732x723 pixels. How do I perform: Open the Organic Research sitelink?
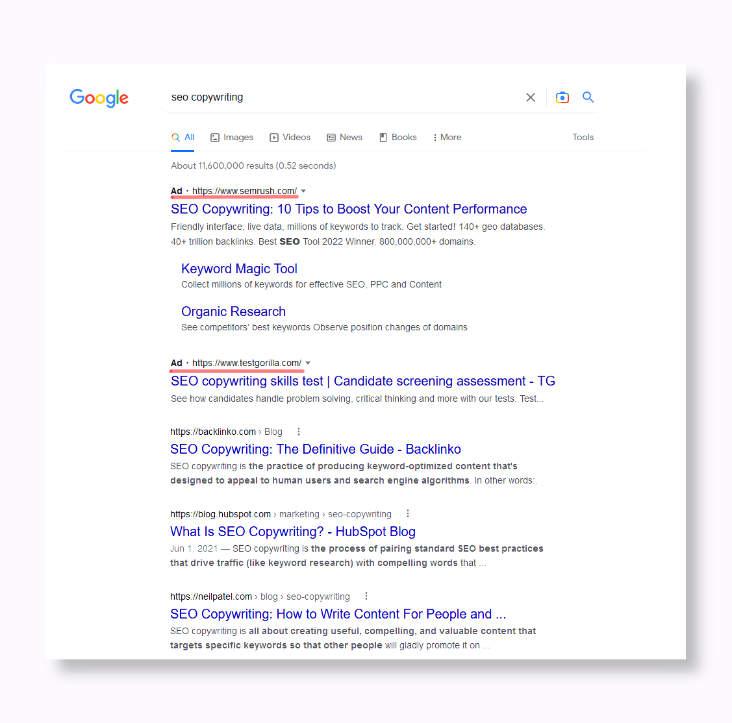[x=233, y=312]
